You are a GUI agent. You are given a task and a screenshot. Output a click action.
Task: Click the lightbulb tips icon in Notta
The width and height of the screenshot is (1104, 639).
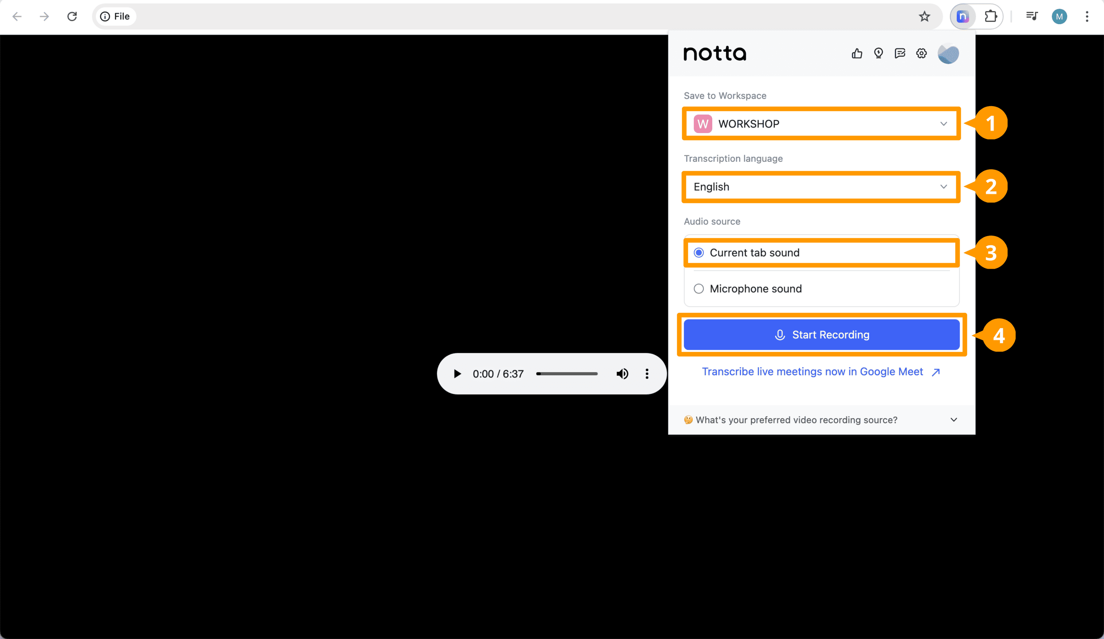[878, 53]
